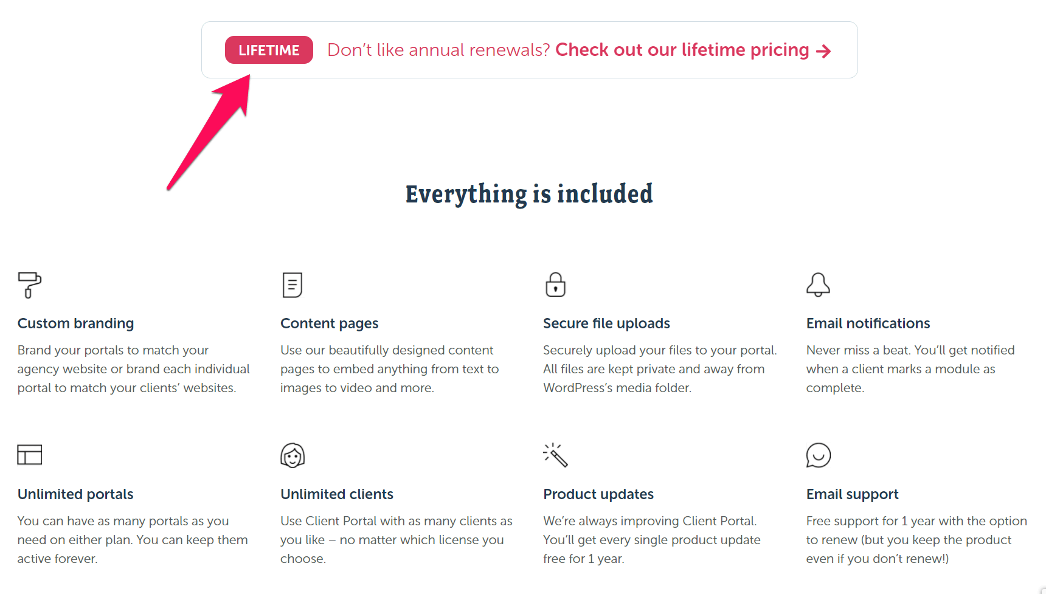Image resolution: width=1046 pixels, height=594 pixels.
Task: Click the red LIFETIME badge
Action: [x=269, y=50]
